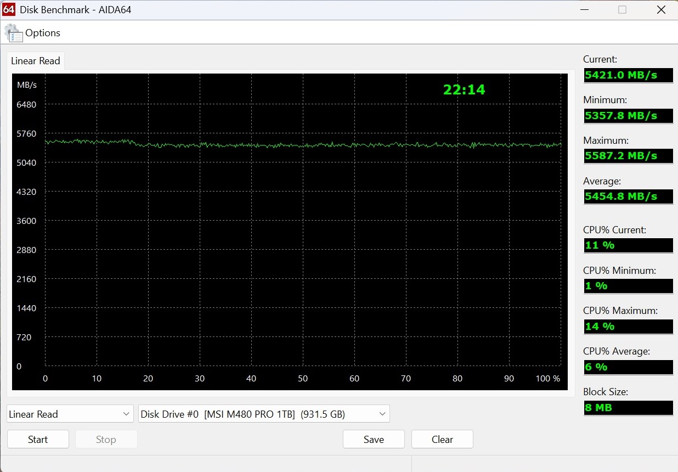Save the benchmark results

tap(374, 439)
